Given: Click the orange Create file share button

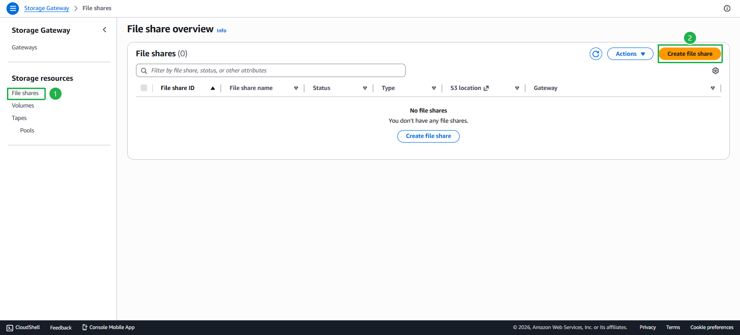Looking at the screenshot, I should 690,54.
